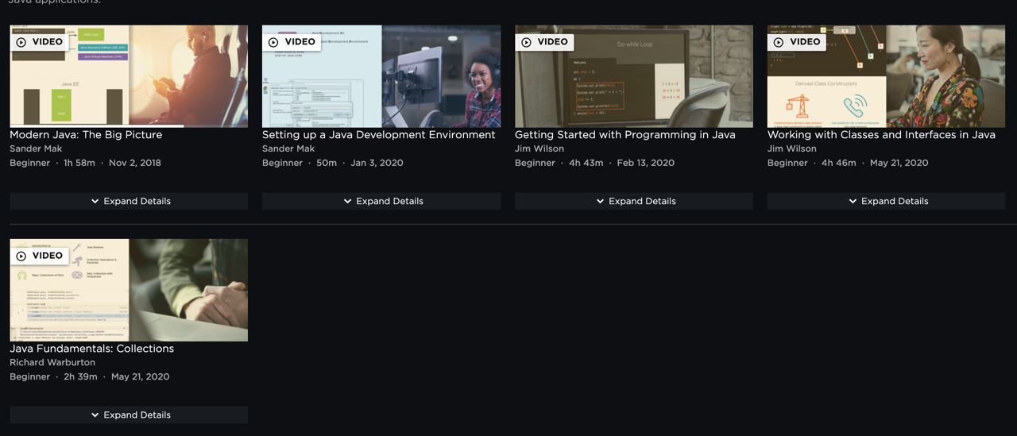Click the Nov 2, 2018 date text

pyautogui.click(x=135, y=163)
